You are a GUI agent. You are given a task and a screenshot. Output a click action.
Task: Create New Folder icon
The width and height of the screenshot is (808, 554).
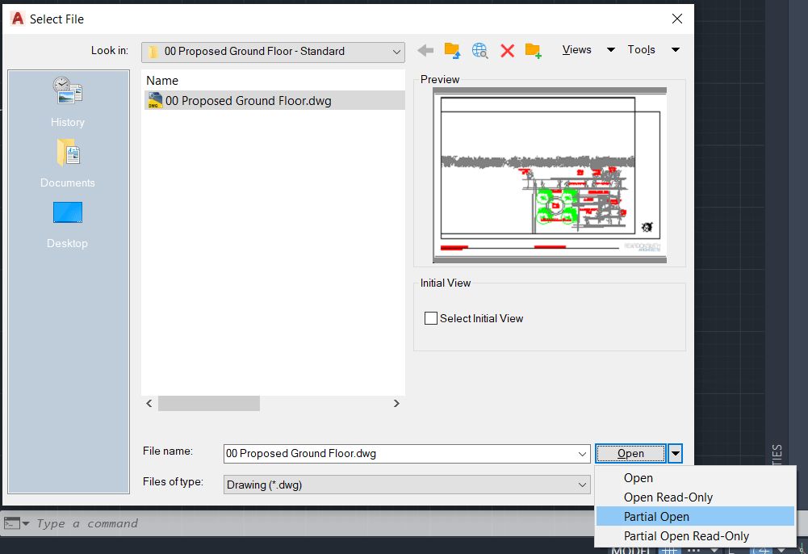[534, 51]
